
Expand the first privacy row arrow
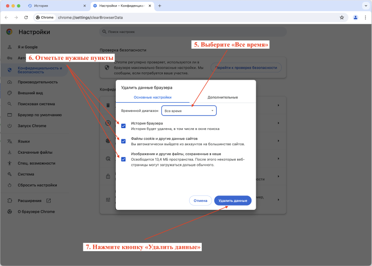click(x=278, y=105)
